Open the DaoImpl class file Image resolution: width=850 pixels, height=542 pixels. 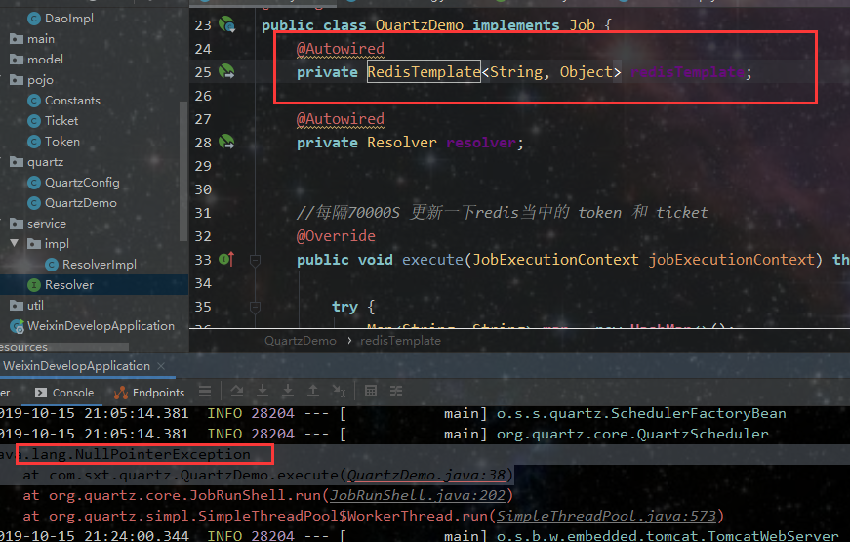coord(69,19)
